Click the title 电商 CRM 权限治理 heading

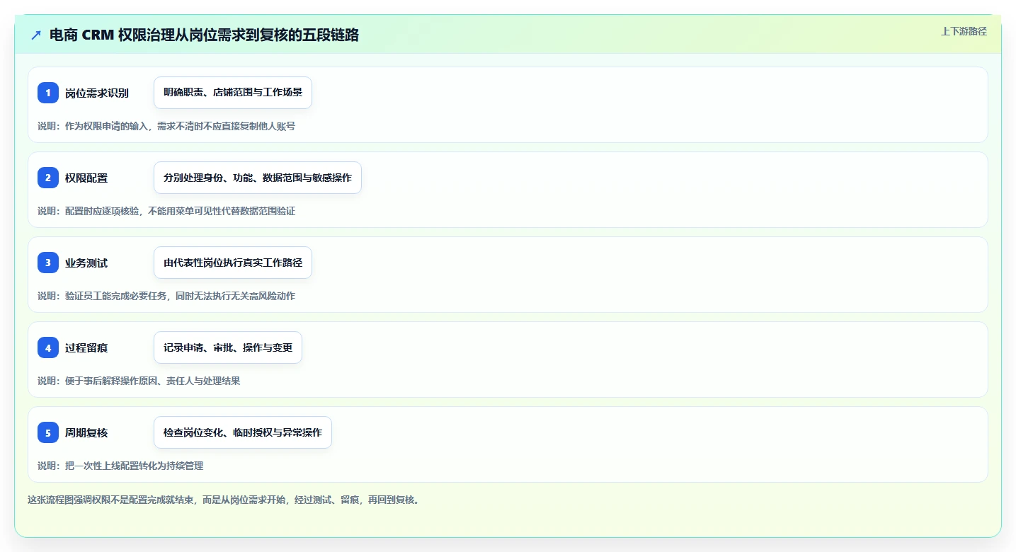(x=204, y=35)
